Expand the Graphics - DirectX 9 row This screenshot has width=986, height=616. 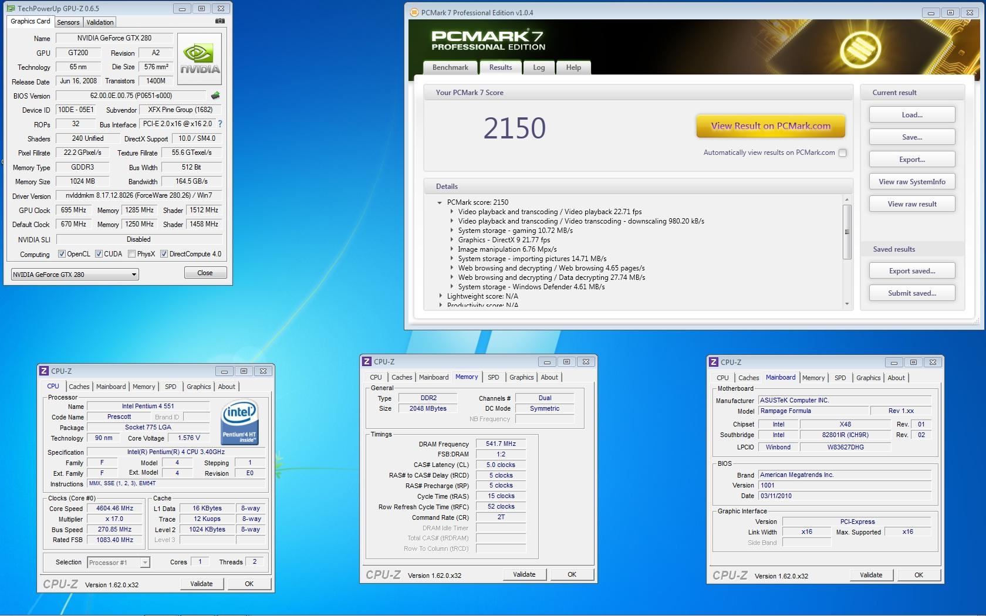pos(452,240)
